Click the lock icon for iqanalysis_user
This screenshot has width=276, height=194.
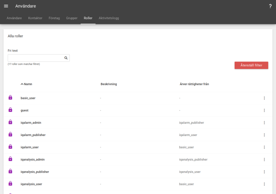click(10, 183)
